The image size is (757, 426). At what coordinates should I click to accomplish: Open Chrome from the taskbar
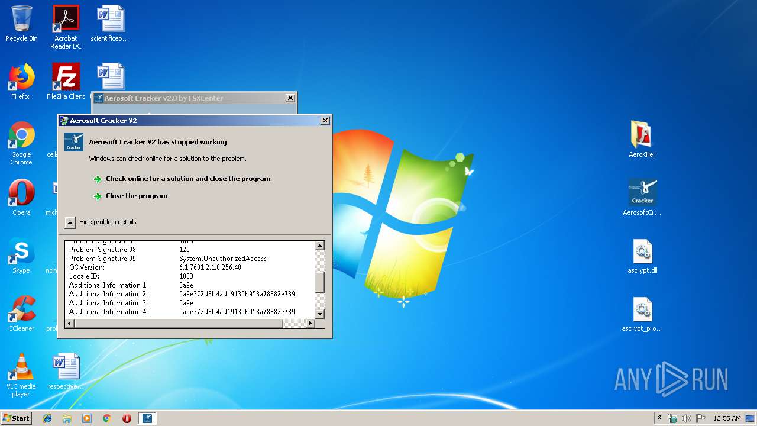107,418
